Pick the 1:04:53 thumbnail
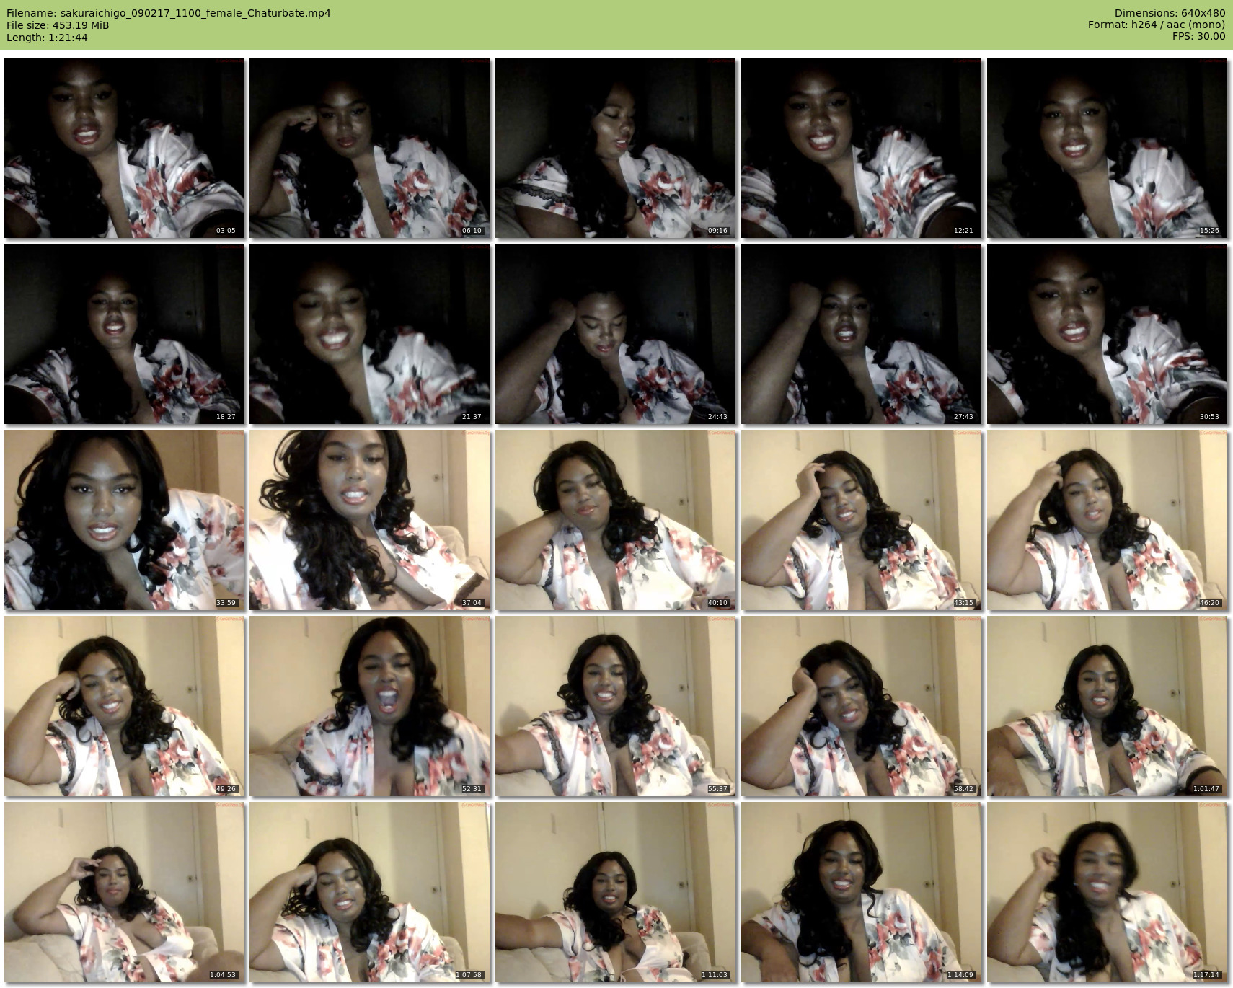Viewport: 1233px width, 988px height. [x=124, y=892]
